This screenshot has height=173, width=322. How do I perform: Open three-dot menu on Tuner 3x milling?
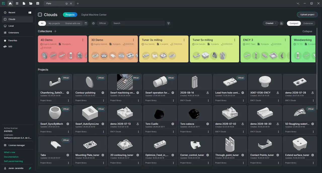[184, 40]
